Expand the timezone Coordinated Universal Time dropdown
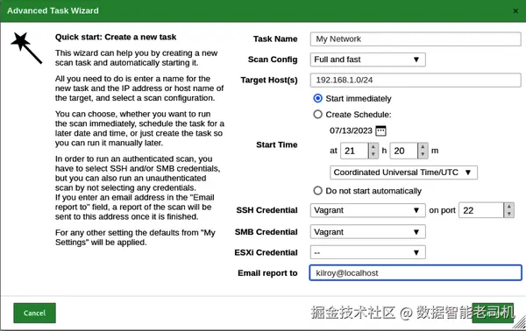This screenshot has height=331, width=526. tap(403, 173)
